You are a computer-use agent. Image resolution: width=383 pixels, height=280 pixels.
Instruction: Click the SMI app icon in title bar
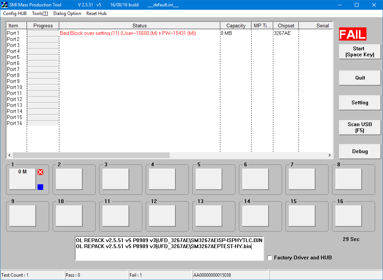pos(5,5)
